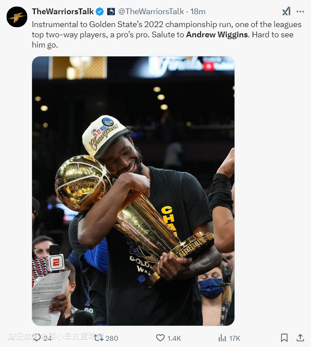Viewport: 311px width, 347px height.
Task: Click the reply speech bubble icon
Action: (x=37, y=338)
